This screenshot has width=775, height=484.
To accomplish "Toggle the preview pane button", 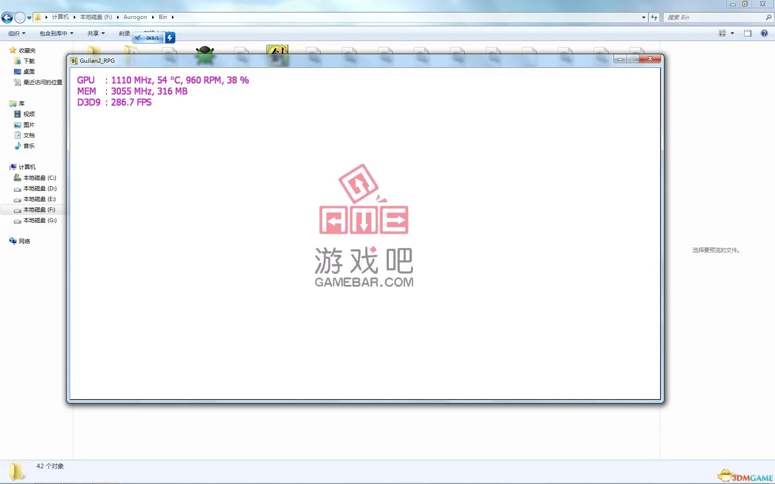I will pos(748,33).
